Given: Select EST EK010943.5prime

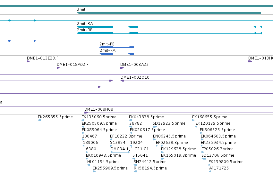Looking at the screenshot, I should tap(103, 155).
